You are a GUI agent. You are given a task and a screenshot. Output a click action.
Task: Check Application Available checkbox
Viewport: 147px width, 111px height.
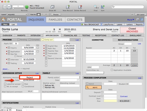pos(112,70)
